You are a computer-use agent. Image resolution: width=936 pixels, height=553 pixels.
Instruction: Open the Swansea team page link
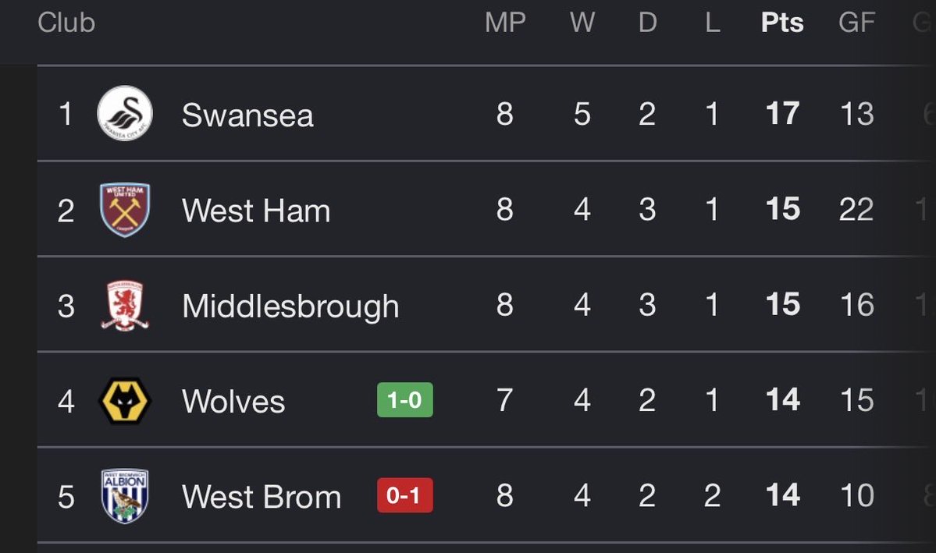pyautogui.click(x=247, y=115)
